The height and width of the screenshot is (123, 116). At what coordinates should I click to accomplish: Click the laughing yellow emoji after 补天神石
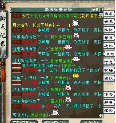[x=76, y=76]
